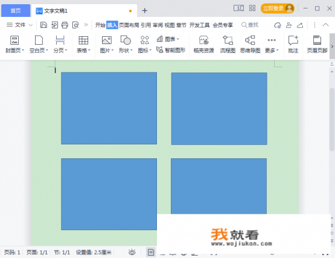Click the print preview icon
Viewport: 335px width, 258px height.
pos(75,25)
